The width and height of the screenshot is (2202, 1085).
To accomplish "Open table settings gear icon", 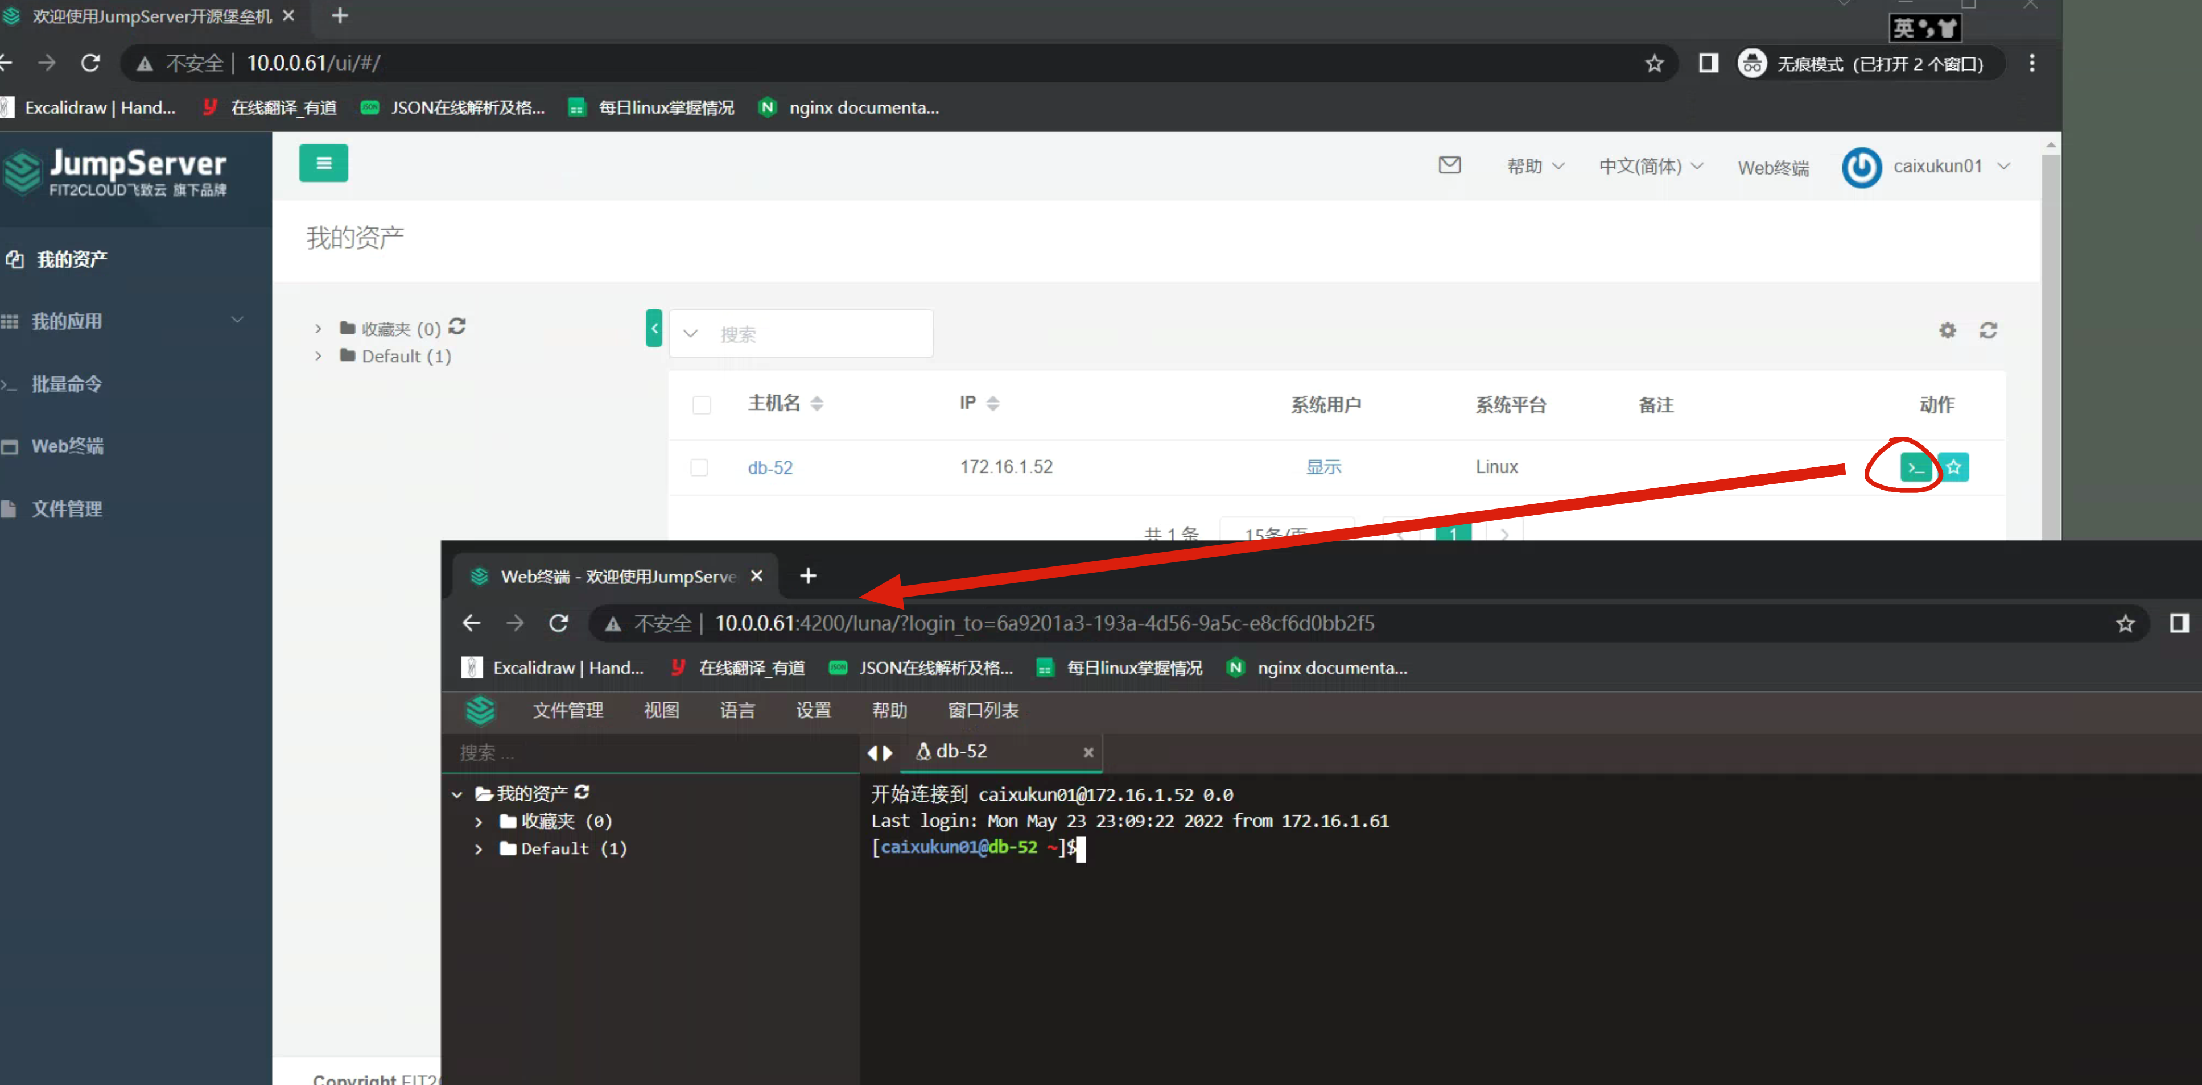I will [x=1947, y=330].
